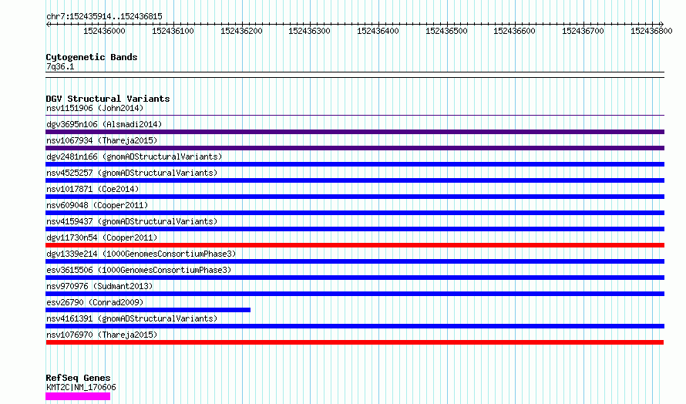
Task: Click the ruler's left arrowhead
Action: [x=48, y=25]
